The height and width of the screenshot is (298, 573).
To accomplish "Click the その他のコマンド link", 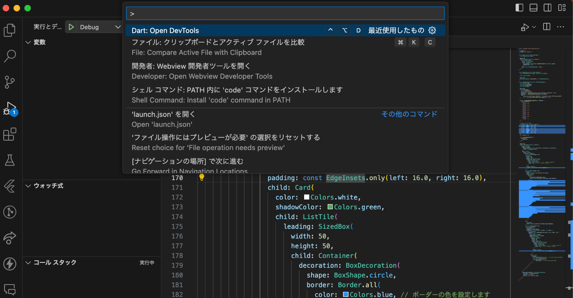I will coord(409,114).
